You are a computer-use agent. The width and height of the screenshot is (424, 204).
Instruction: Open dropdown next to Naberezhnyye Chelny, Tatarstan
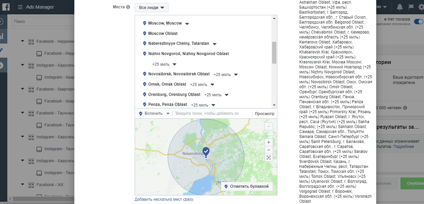click(x=214, y=44)
